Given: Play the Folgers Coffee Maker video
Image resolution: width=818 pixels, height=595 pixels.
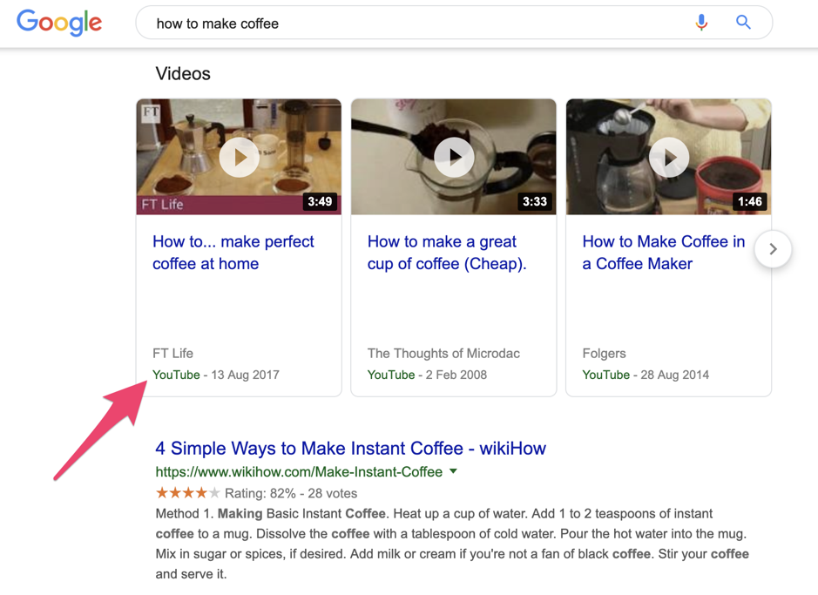Looking at the screenshot, I should point(668,158).
